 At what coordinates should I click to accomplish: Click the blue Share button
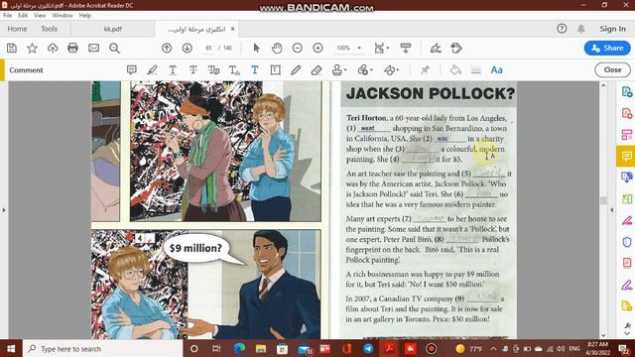[607, 49]
